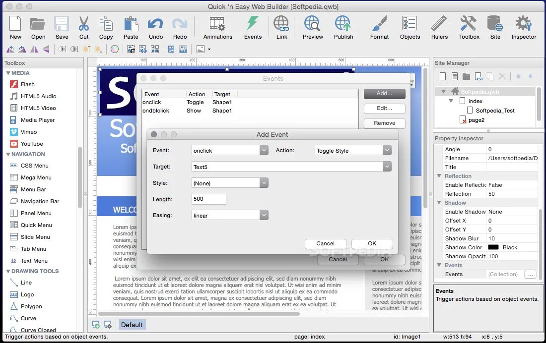Open the image dropdown arrow in second toolbar
Screen dimensions: 546x343
coord(209,50)
